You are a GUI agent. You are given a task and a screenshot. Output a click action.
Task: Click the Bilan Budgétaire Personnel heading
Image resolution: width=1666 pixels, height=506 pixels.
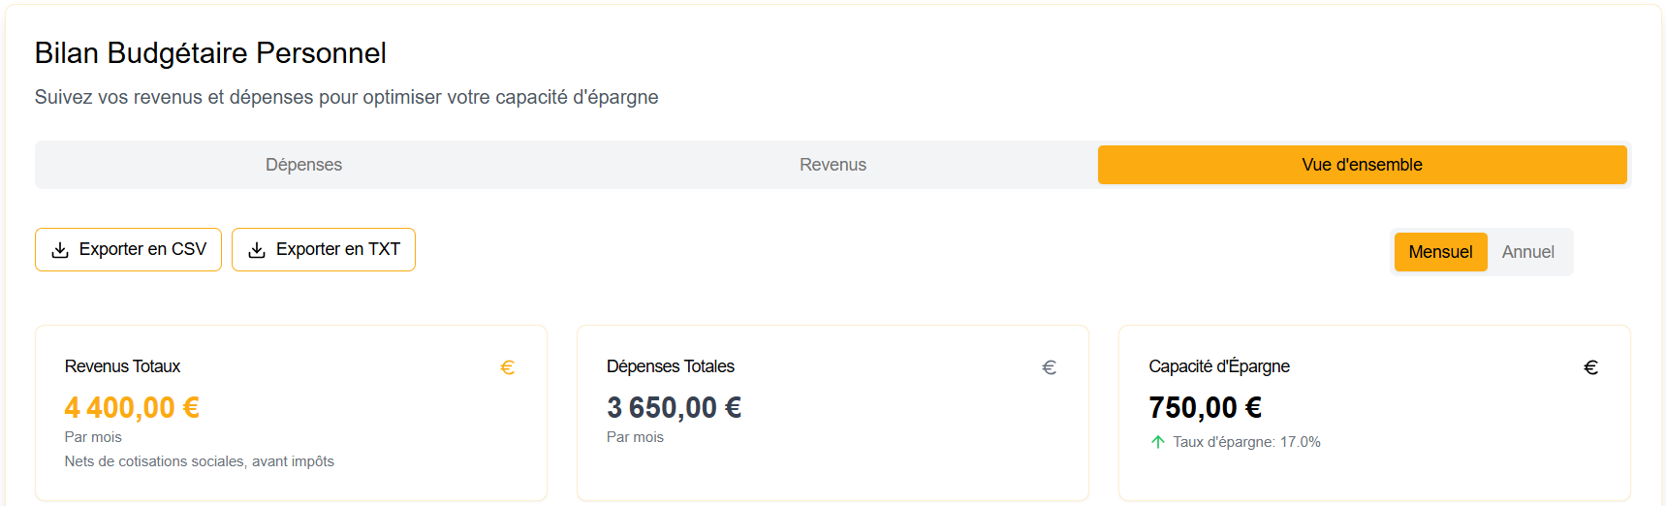click(210, 53)
